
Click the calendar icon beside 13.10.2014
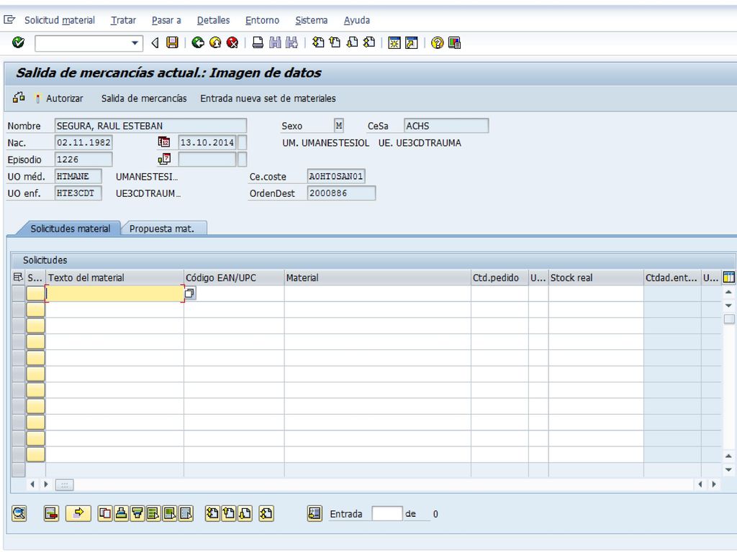[x=163, y=142]
